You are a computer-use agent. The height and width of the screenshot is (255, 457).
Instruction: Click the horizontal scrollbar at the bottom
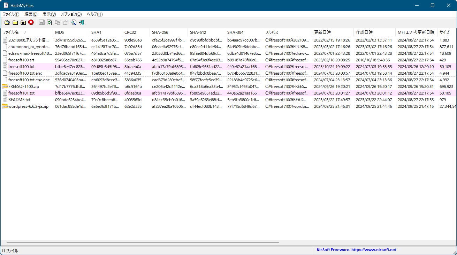click(143, 242)
